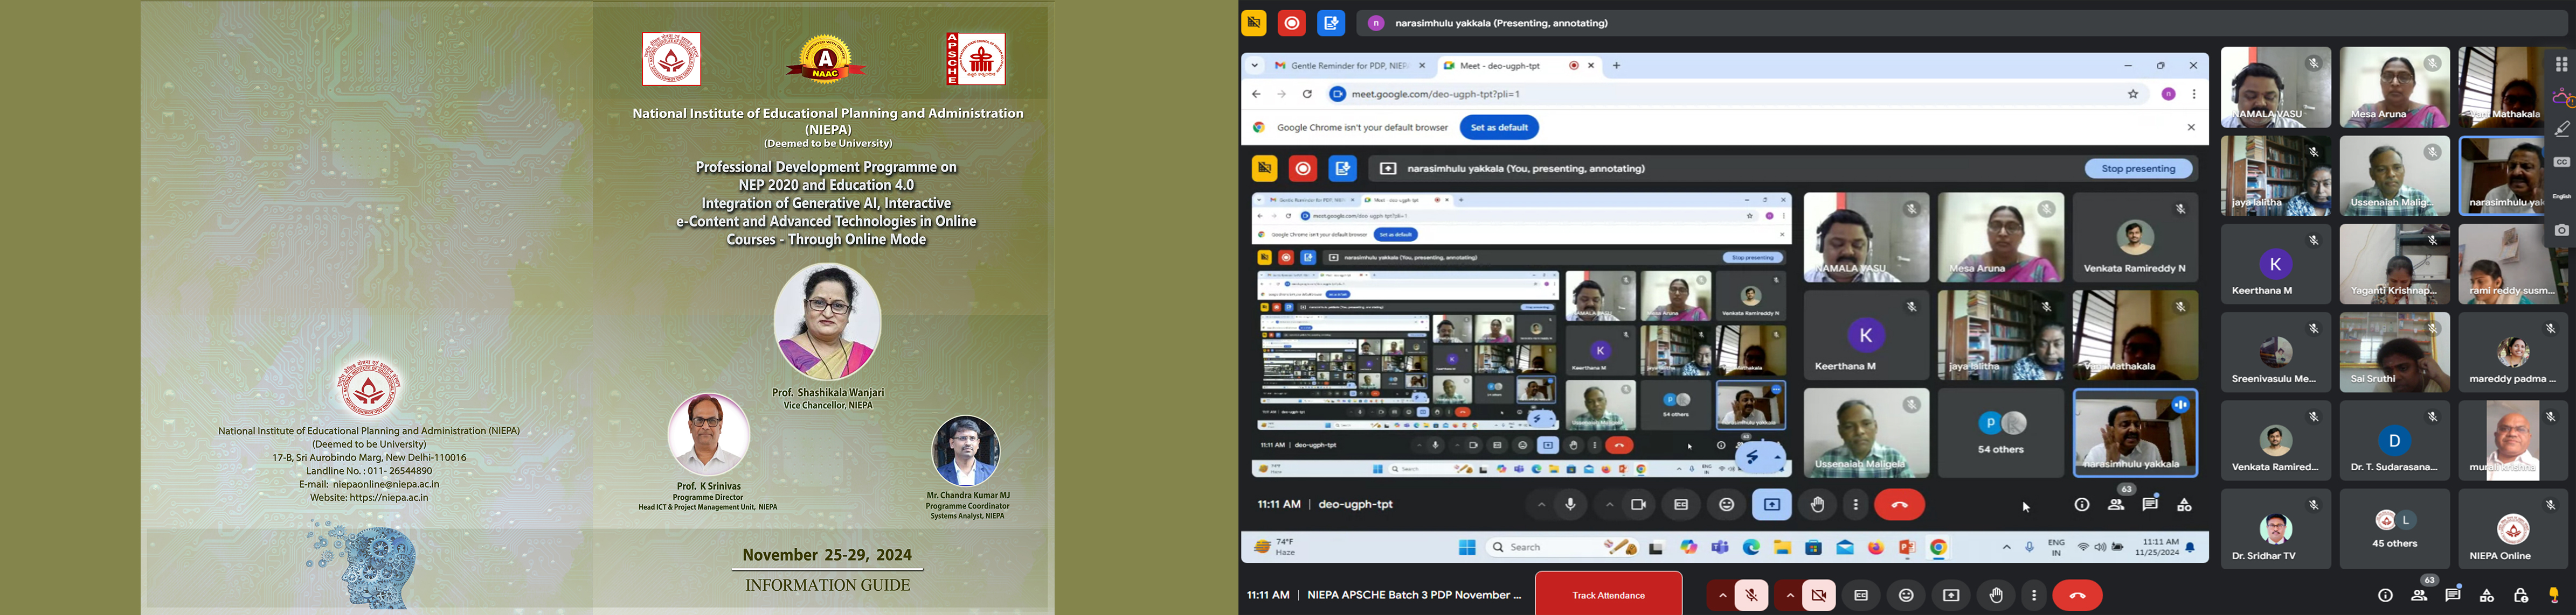This screenshot has width=2576, height=615.
Task: Click blue transcript icon in top bar
Action: [1331, 23]
